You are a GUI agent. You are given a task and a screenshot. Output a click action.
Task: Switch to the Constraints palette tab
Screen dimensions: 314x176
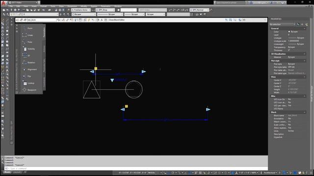44,82
